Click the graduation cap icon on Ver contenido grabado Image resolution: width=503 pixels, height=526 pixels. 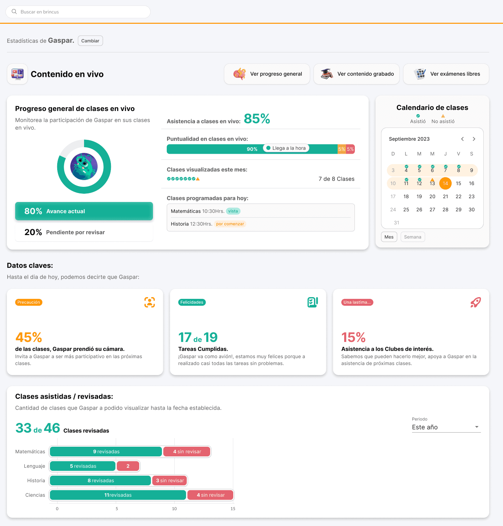coord(327,74)
